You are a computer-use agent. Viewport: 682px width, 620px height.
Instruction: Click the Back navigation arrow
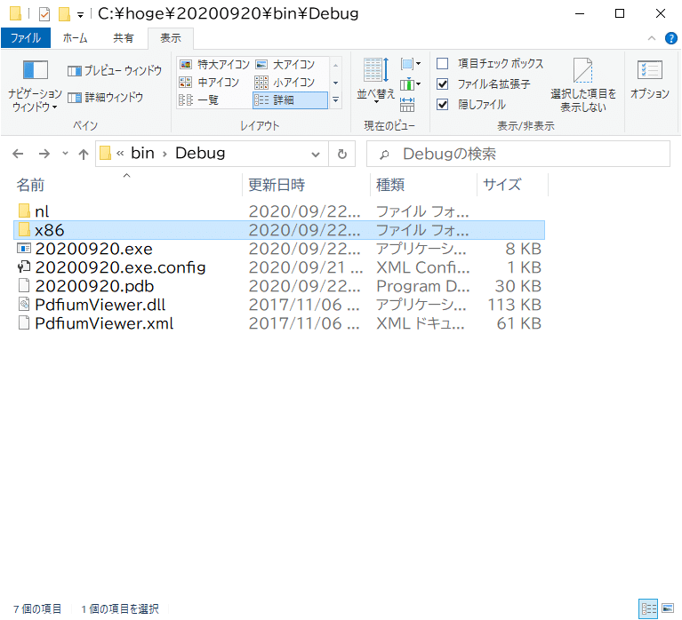18,154
